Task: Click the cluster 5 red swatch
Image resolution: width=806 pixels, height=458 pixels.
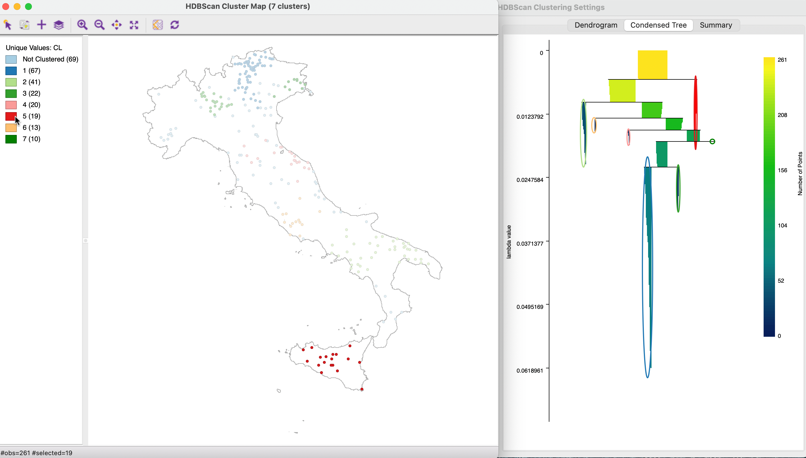Action: click(x=11, y=116)
